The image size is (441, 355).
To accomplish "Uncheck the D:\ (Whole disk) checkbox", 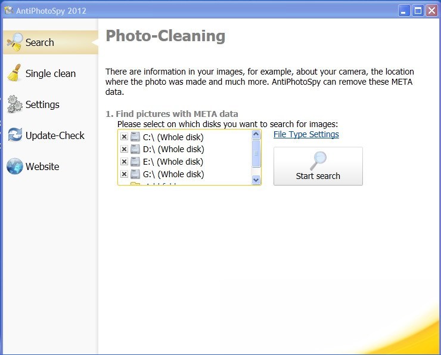I will [124, 149].
